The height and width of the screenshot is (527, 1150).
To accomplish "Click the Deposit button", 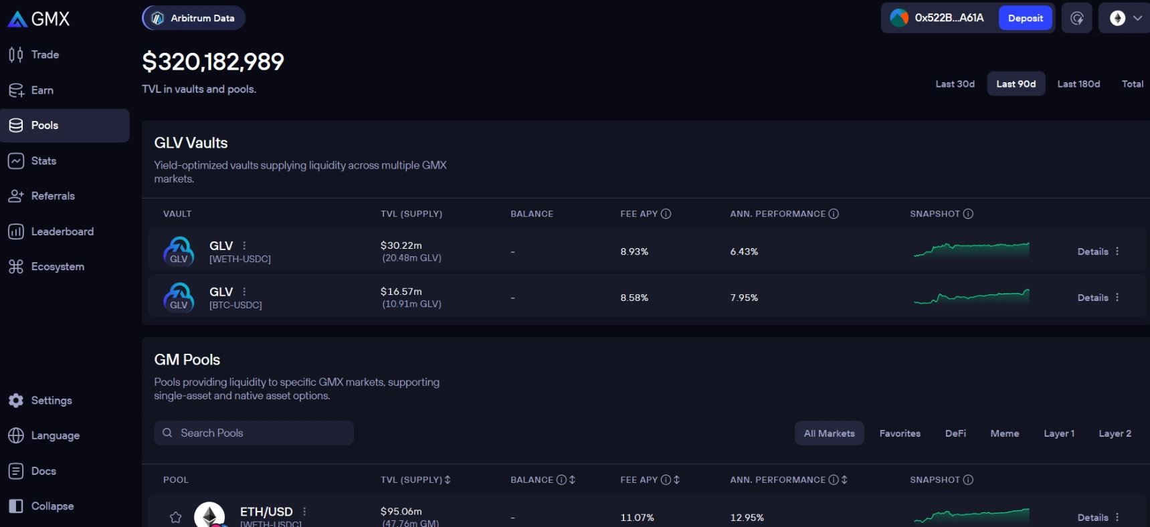I will point(1025,18).
